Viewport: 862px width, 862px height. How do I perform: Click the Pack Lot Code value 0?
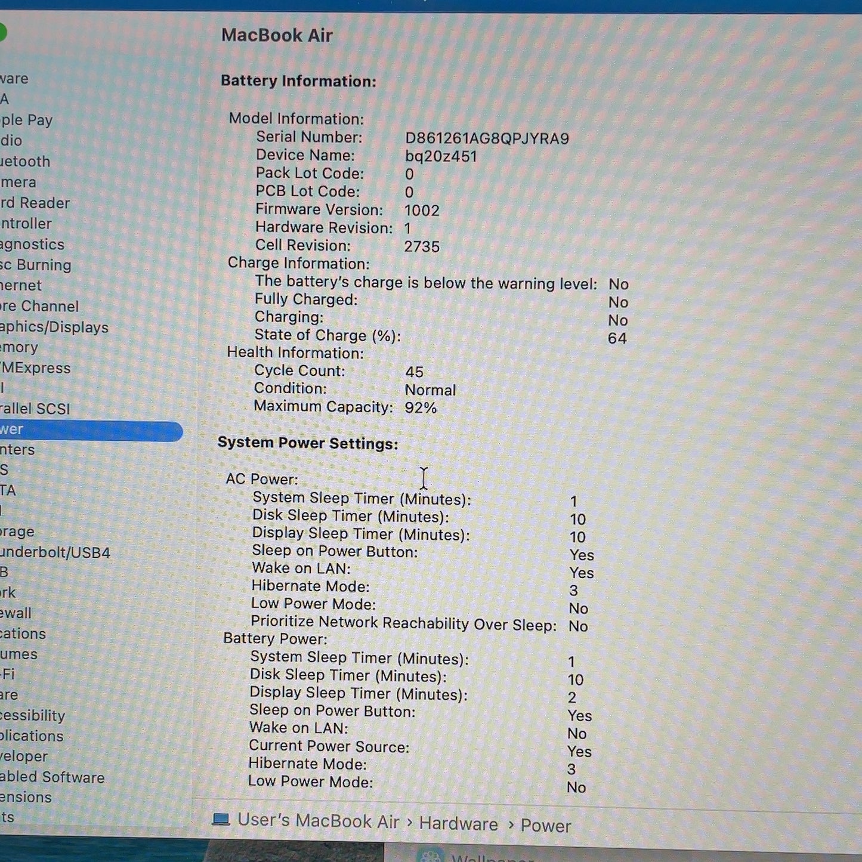[x=409, y=175]
